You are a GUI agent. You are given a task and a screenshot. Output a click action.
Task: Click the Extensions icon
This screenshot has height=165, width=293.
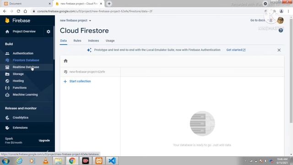click(7, 128)
